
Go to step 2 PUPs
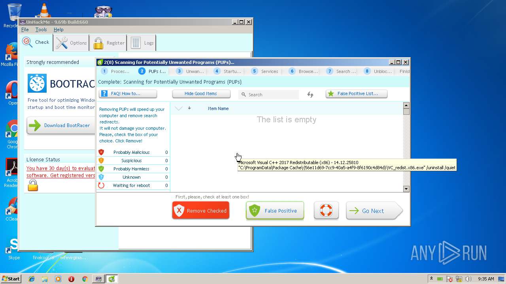tap(153, 71)
